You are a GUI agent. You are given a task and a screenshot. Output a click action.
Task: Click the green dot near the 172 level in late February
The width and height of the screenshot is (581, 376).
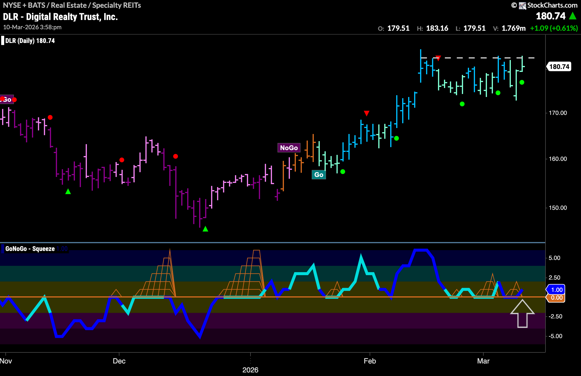coord(462,104)
